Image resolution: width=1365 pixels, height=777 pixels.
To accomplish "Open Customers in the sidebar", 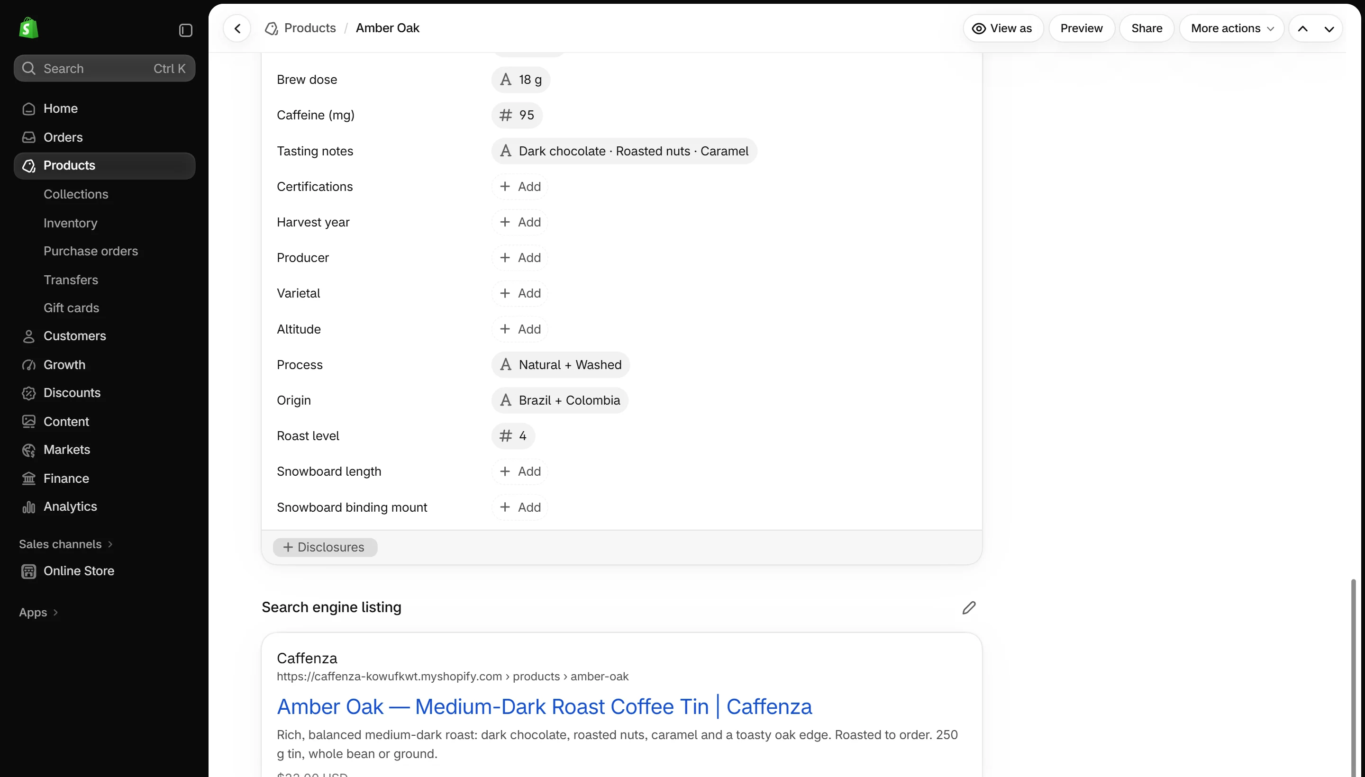I will 105,335.
